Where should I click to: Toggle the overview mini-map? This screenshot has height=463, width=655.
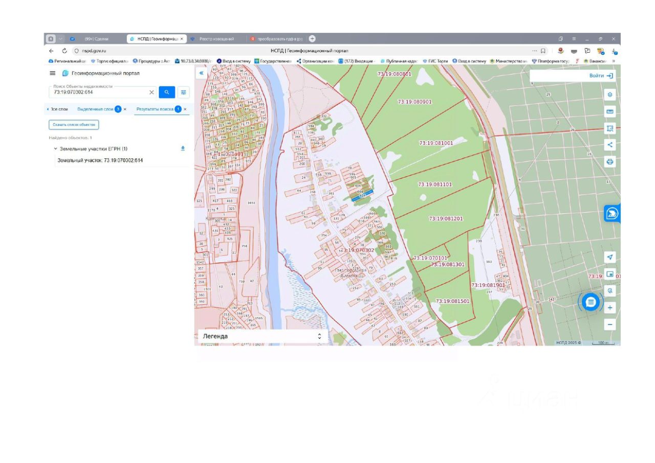609,274
